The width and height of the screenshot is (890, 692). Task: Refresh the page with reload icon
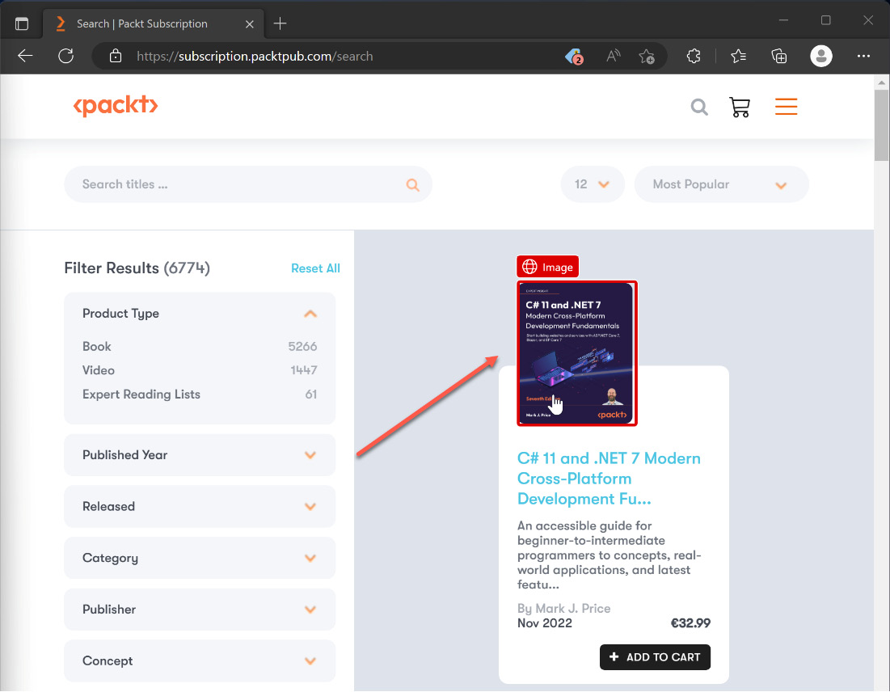(x=65, y=56)
